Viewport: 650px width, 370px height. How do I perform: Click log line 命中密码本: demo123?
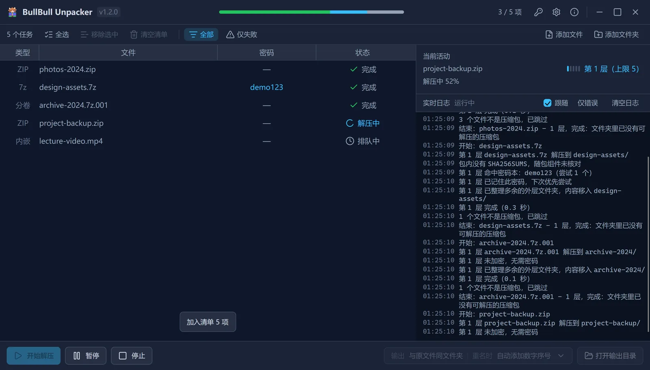[x=525, y=173]
